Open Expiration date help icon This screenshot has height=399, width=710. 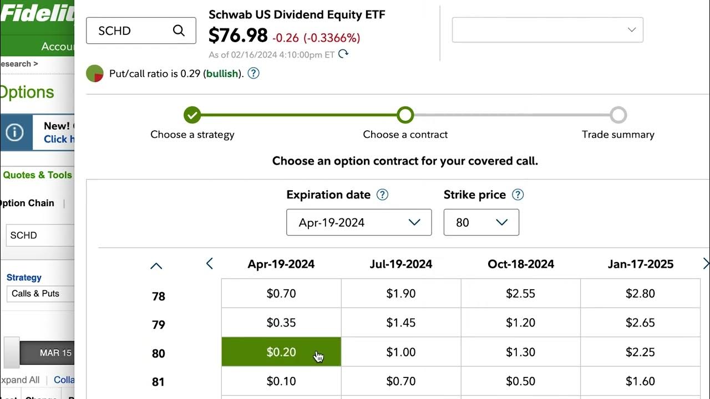tap(382, 195)
